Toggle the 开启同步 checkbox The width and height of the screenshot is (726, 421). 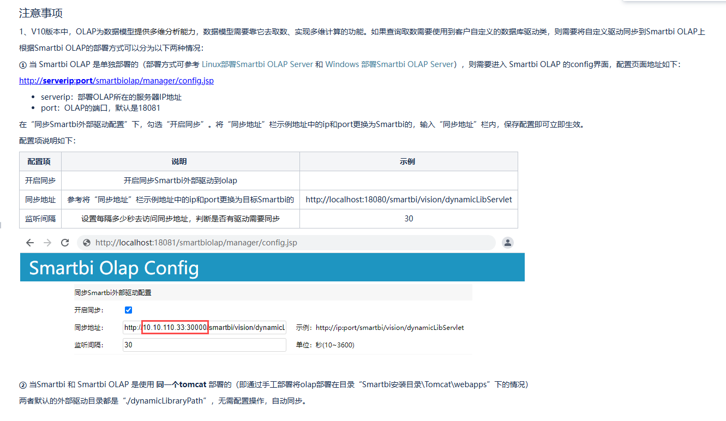pyautogui.click(x=129, y=310)
